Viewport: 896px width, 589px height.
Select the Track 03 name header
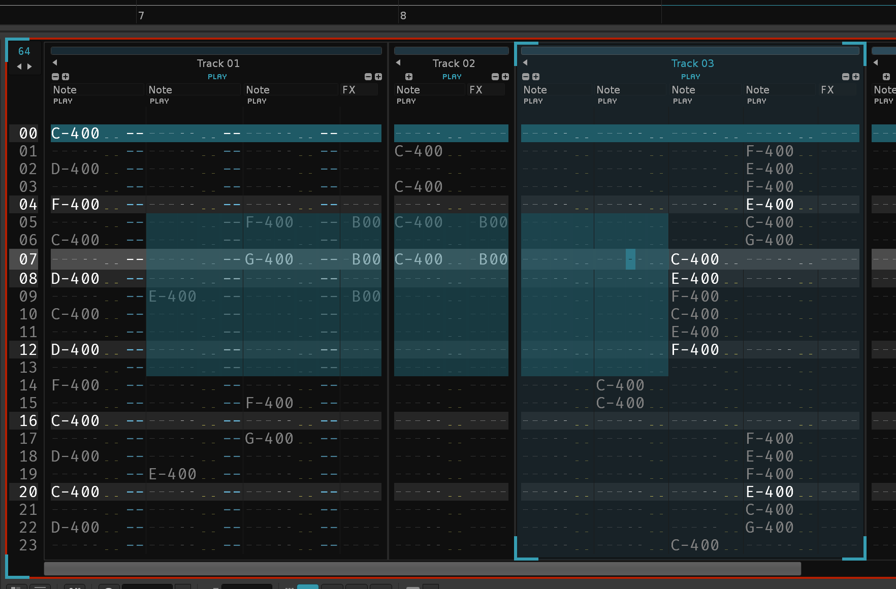[x=692, y=63]
